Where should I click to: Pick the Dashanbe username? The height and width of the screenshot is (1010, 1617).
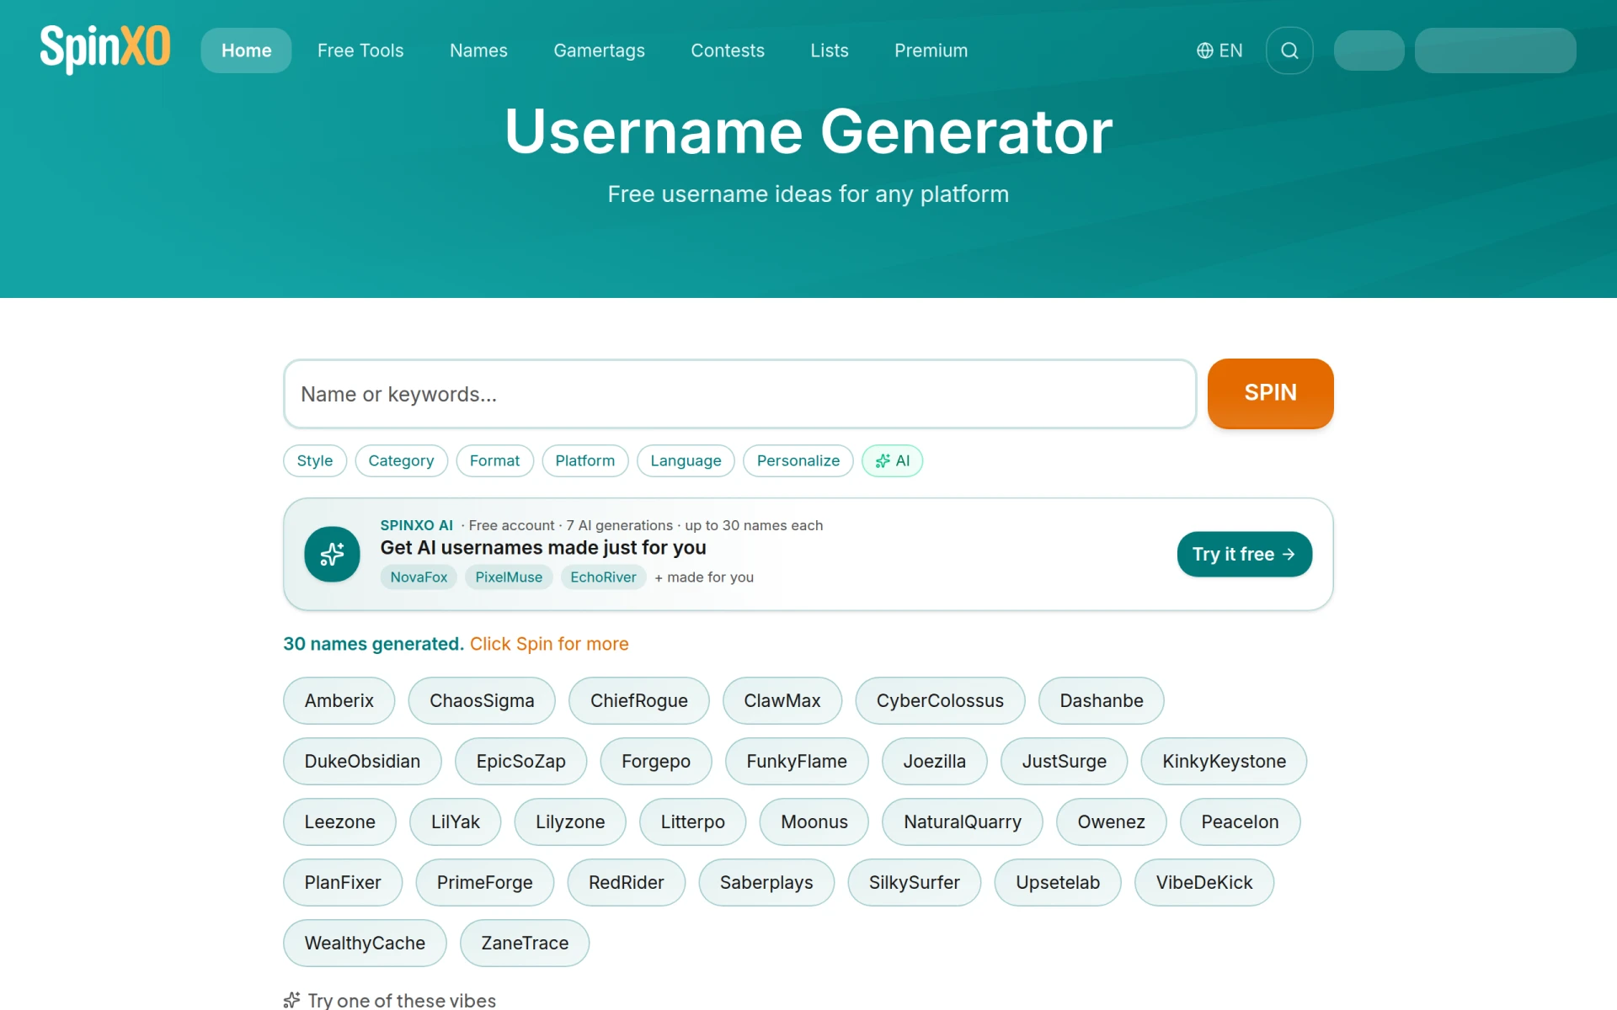pos(1101,700)
